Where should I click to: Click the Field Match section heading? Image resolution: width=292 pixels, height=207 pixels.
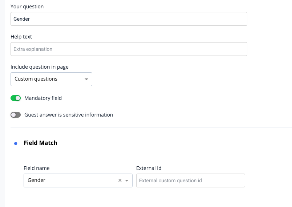(40, 143)
